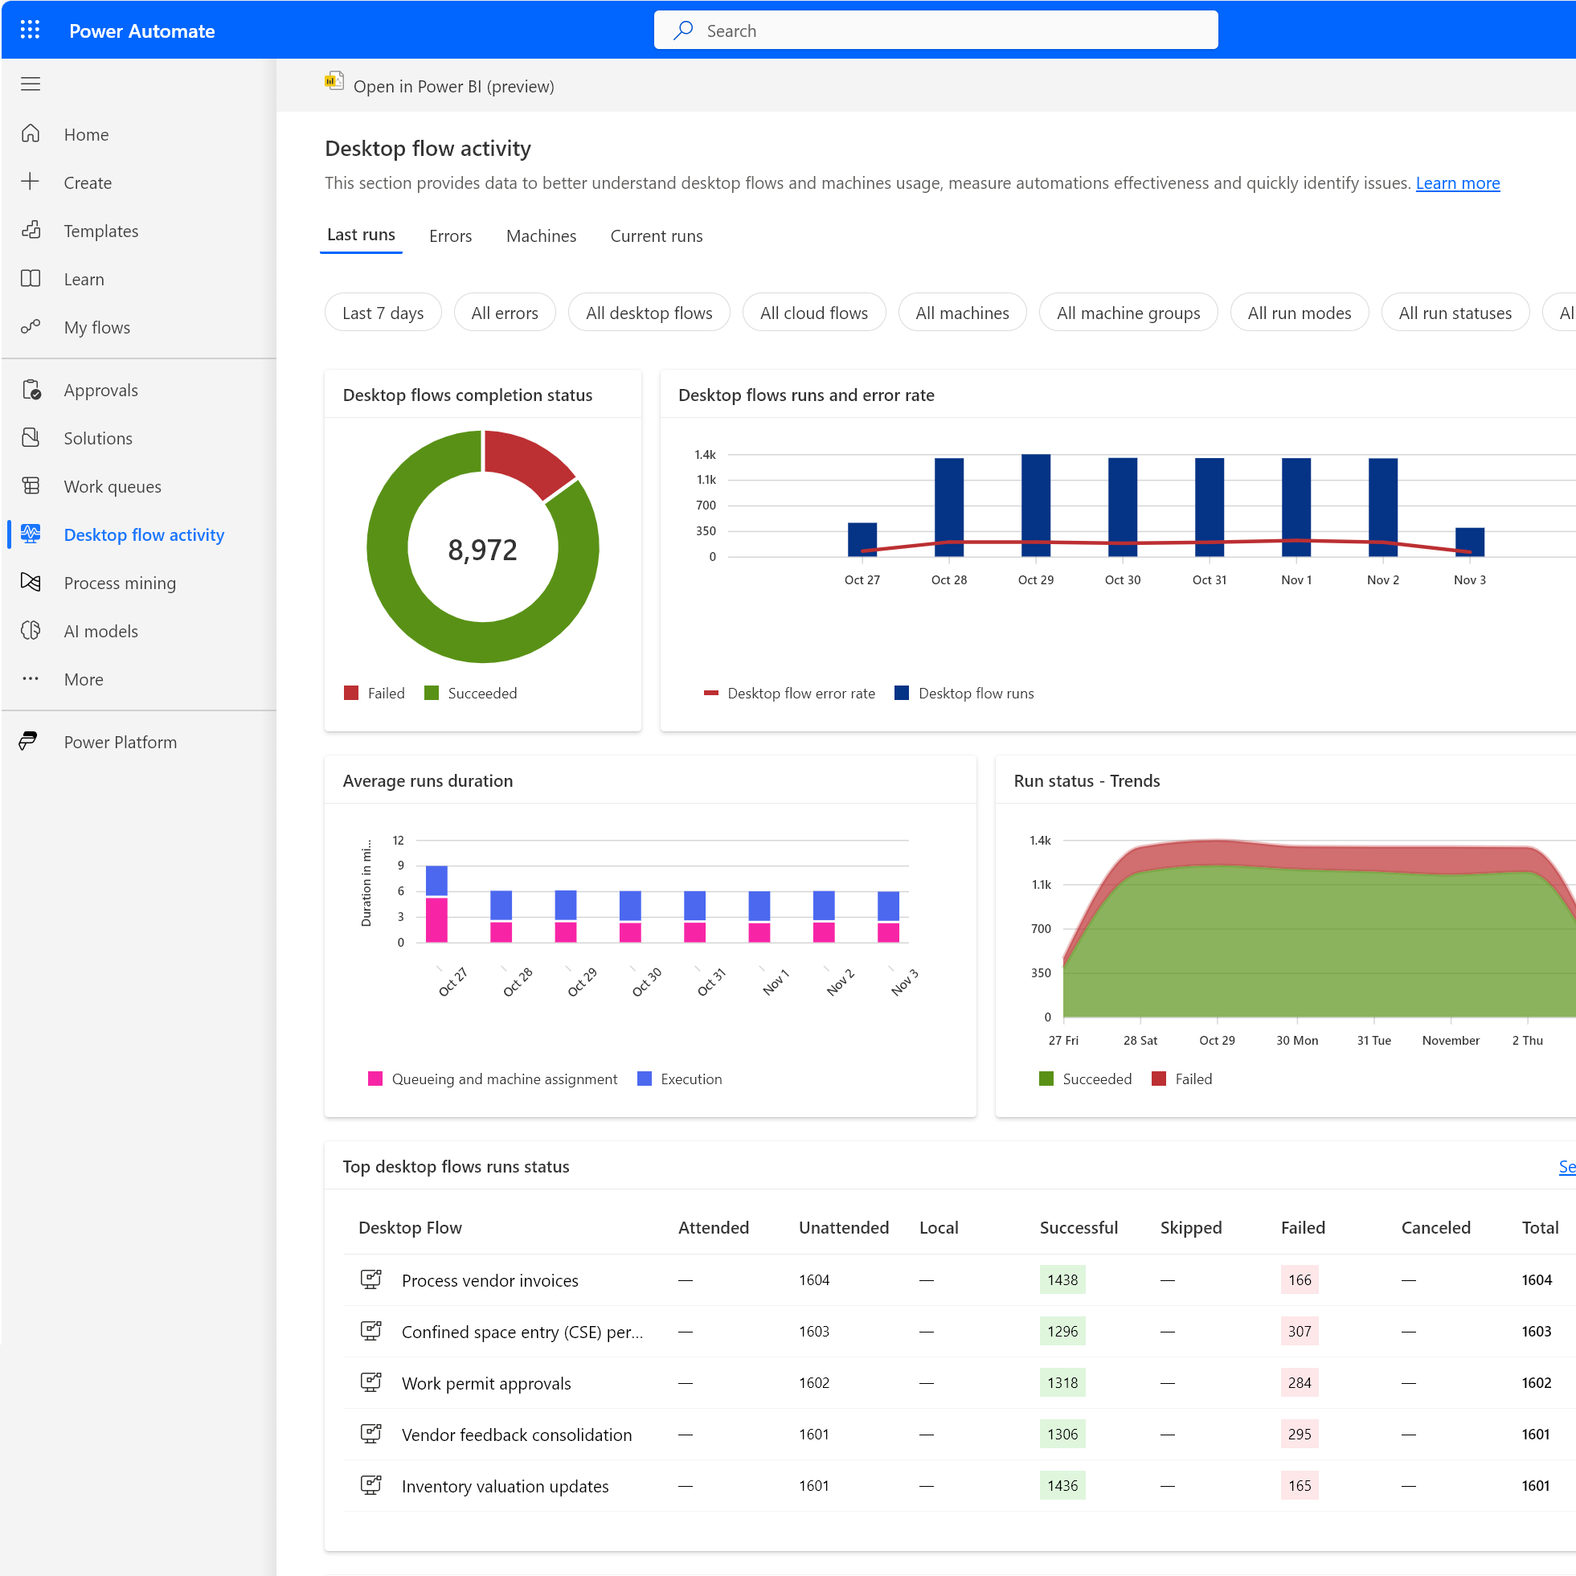Toggle the Execution legend swatch

point(645,1079)
